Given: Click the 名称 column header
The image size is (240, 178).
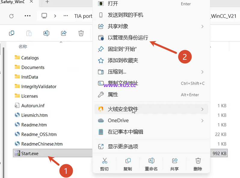Looking at the screenshot, I should tap(23, 47).
